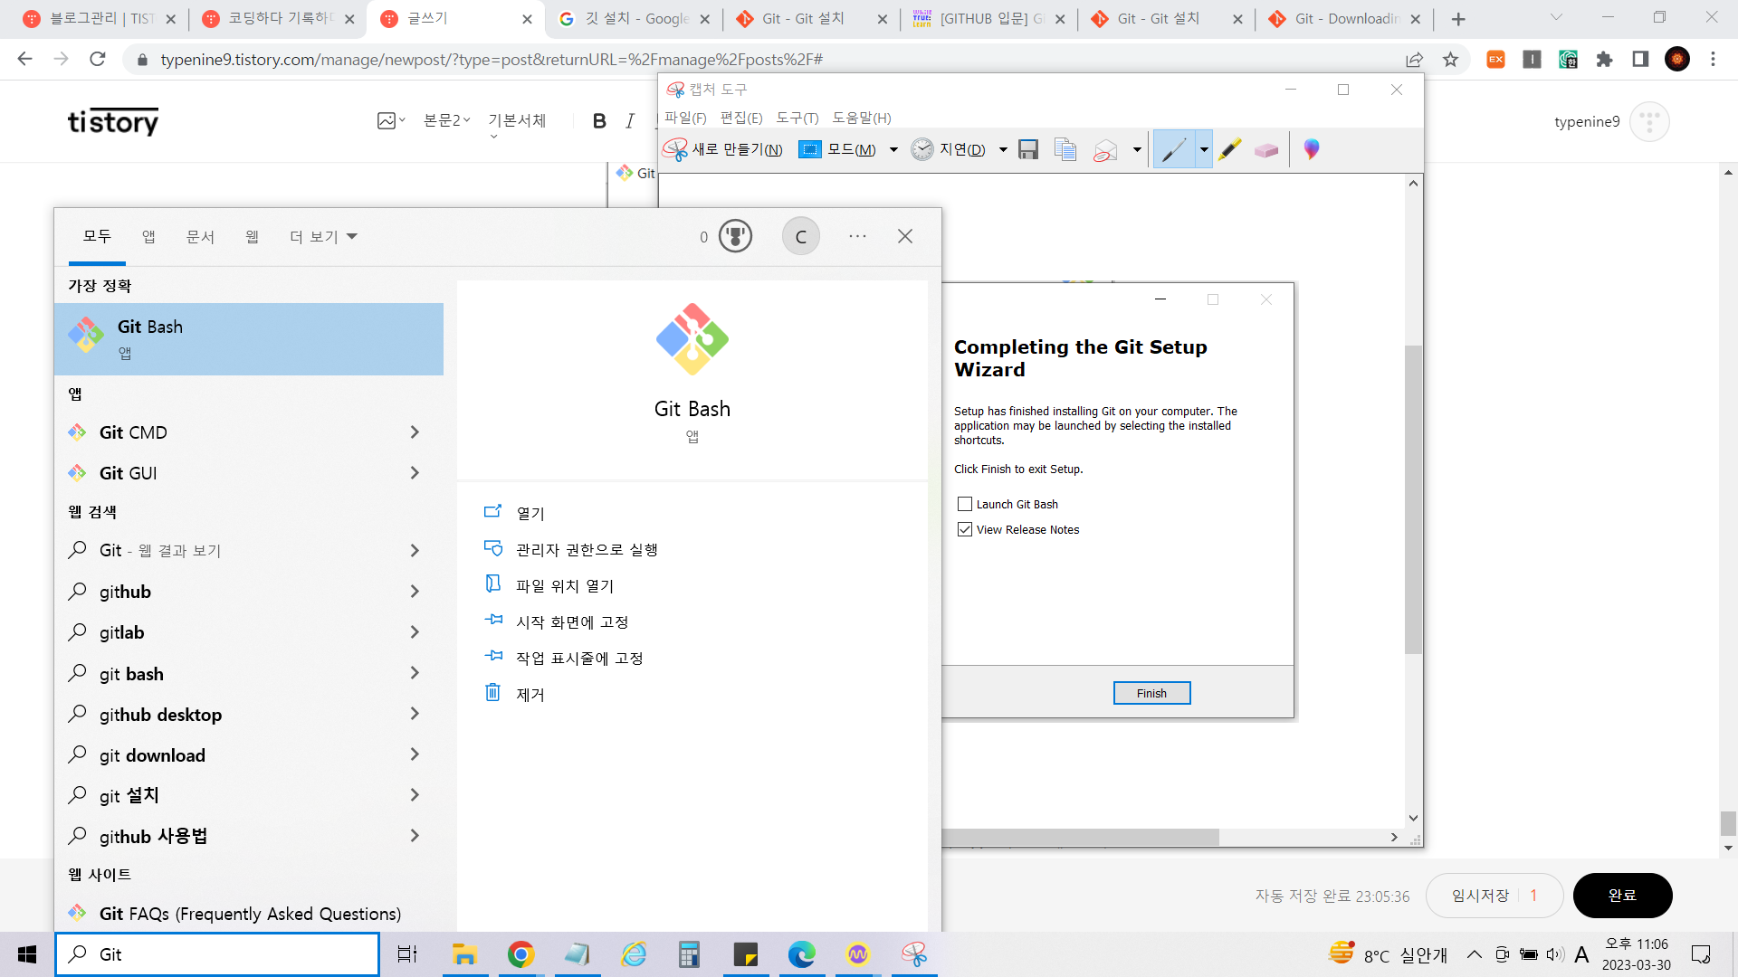The height and width of the screenshot is (977, 1738).
Task: Open Paint 3D edit icon in Snipping Tool
Action: tap(1312, 149)
